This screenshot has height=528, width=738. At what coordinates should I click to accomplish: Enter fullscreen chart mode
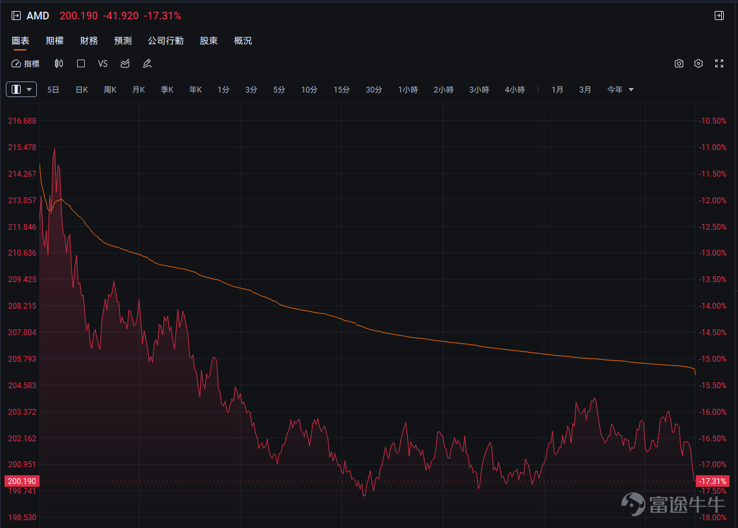point(719,63)
